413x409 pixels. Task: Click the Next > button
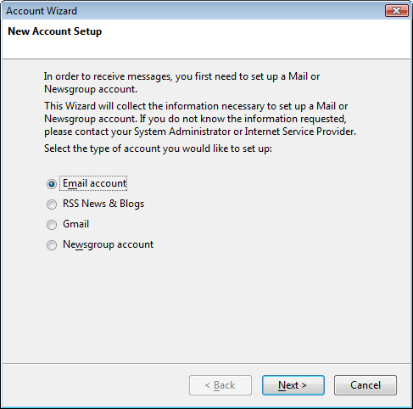[x=293, y=385]
